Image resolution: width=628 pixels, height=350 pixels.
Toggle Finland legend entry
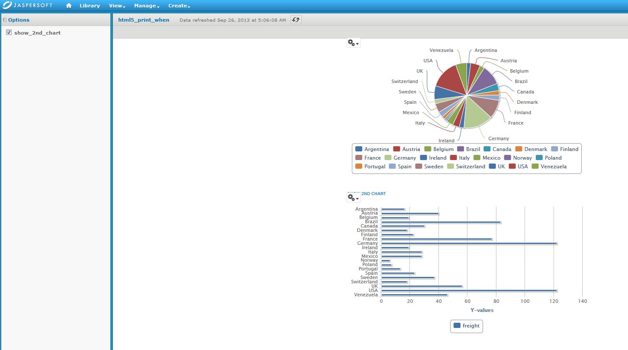coord(565,149)
